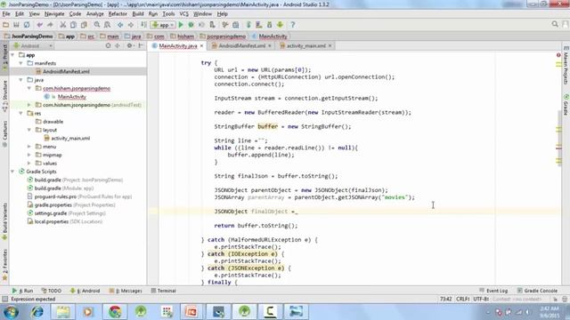Viewport: 570px width, 320px height.
Task: Select local.properties file in tree
Action: point(52,221)
